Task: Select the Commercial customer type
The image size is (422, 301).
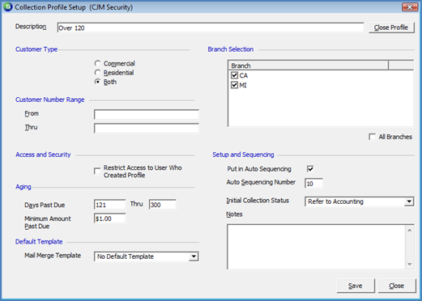Action: (x=97, y=63)
